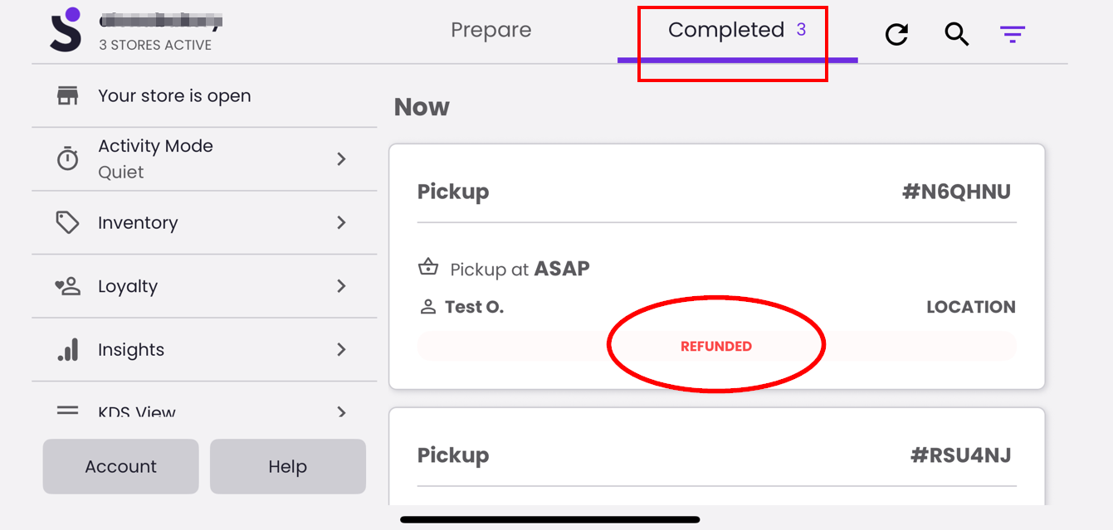Click the storefront icon beside store status
This screenshot has height=530, width=1113.
(67, 96)
